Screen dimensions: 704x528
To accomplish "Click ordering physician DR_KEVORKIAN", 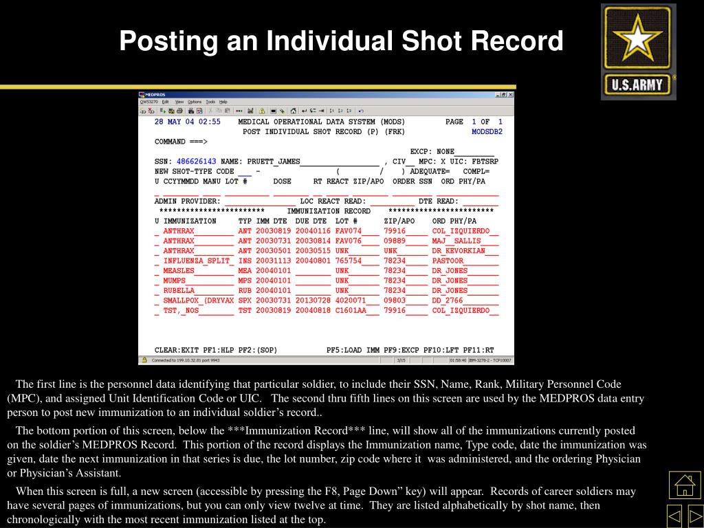I will pyautogui.click(x=459, y=251).
